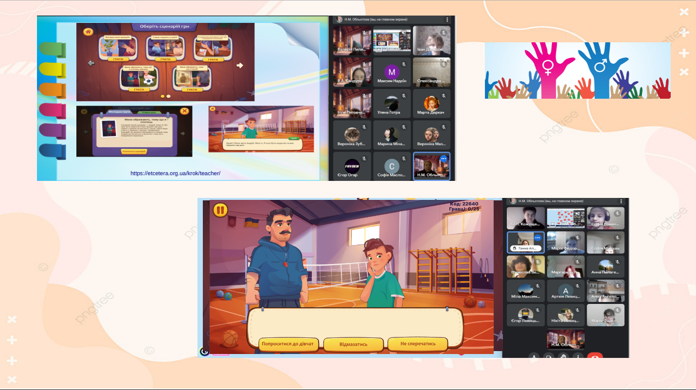696x390 pixels.
Task: Click Марта Деркач's avatar picture
Action: click(431, 103)
